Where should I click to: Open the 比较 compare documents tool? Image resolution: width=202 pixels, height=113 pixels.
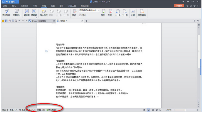(133, 13)
